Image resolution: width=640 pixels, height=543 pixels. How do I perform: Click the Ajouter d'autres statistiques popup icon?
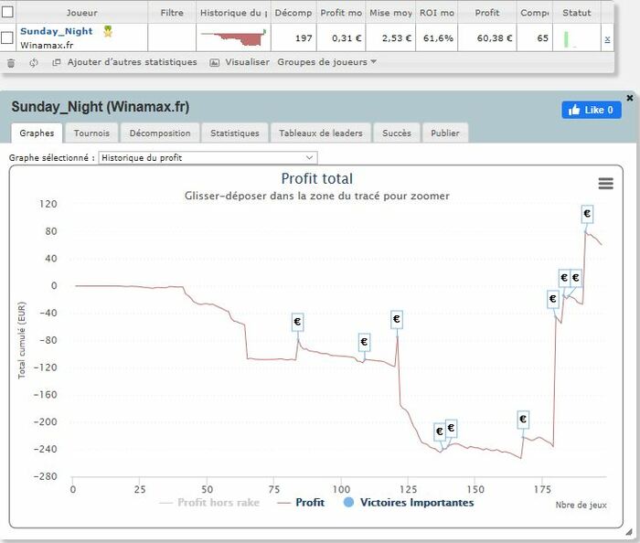click(x=57, y=62)
